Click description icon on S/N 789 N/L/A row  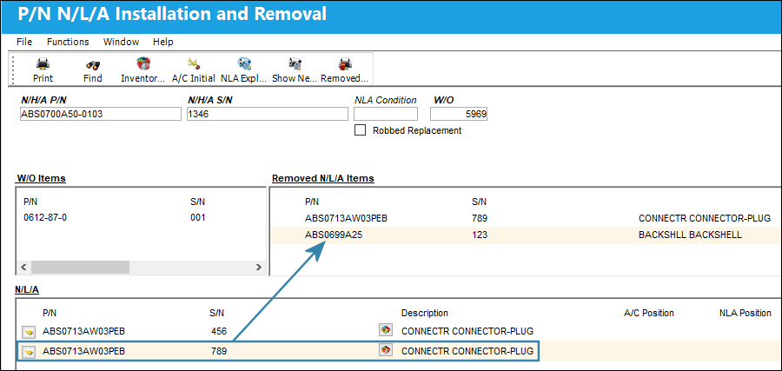[x=385, y=350]
